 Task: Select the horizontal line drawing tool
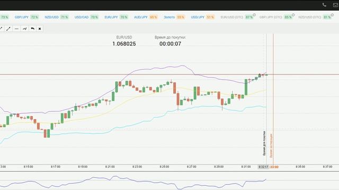[16, 28]
